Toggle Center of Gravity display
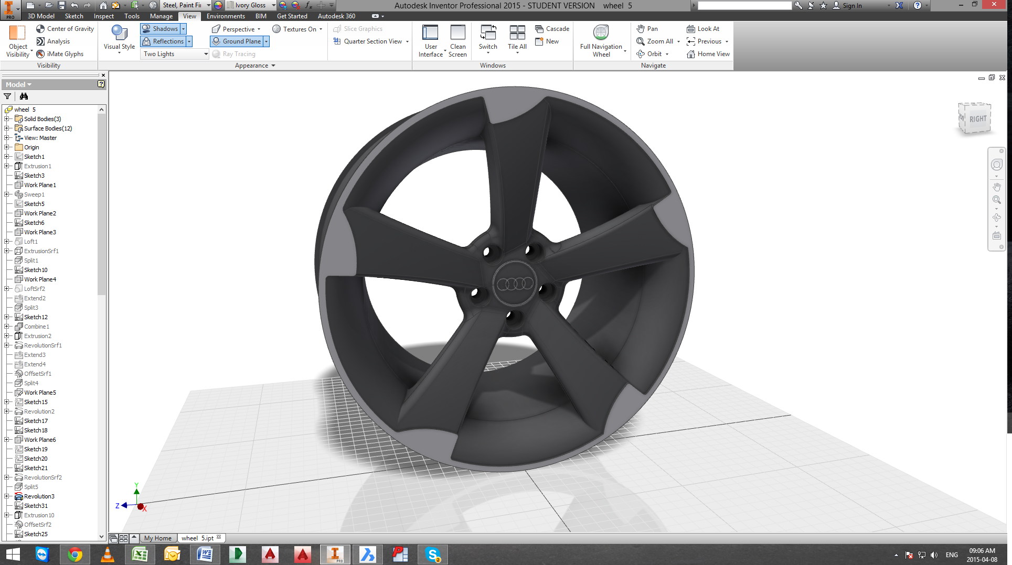This screenshot has width=1012, height=565. click(x=65, y=29)
